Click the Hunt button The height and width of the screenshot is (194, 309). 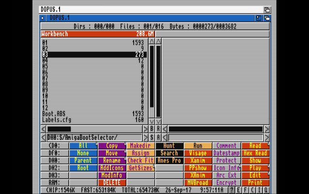coord(170,145)
